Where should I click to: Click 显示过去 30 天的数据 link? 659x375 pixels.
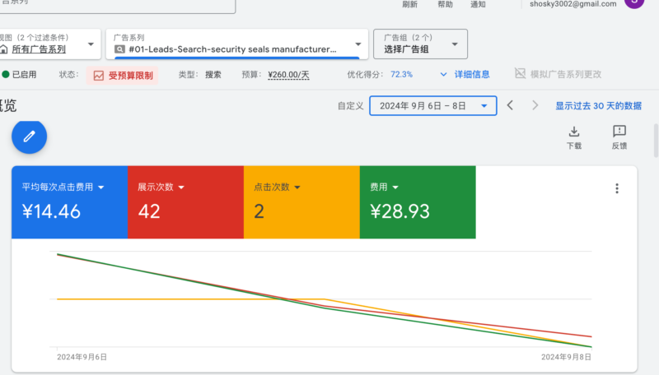pyautogui.click(x=599, y=106)
